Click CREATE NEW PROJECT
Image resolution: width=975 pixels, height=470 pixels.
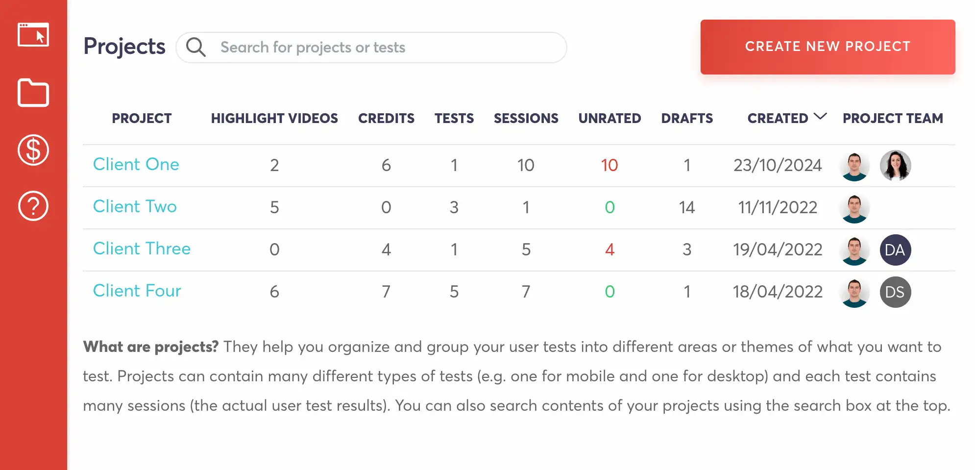tap(828, 47)
